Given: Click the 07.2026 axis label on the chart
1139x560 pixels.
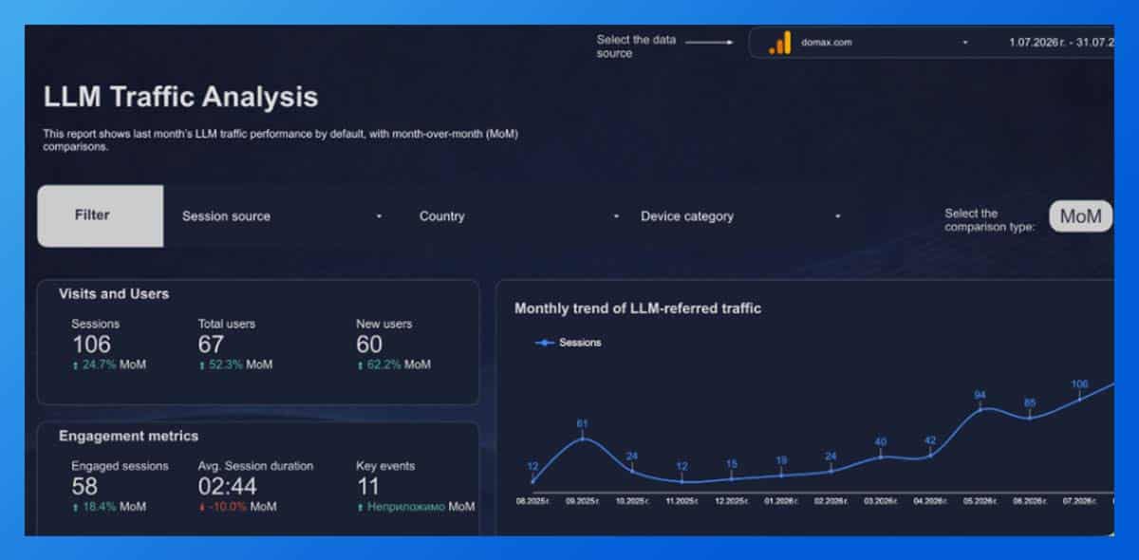Looking at the screenshot, I should [1079, 499].
